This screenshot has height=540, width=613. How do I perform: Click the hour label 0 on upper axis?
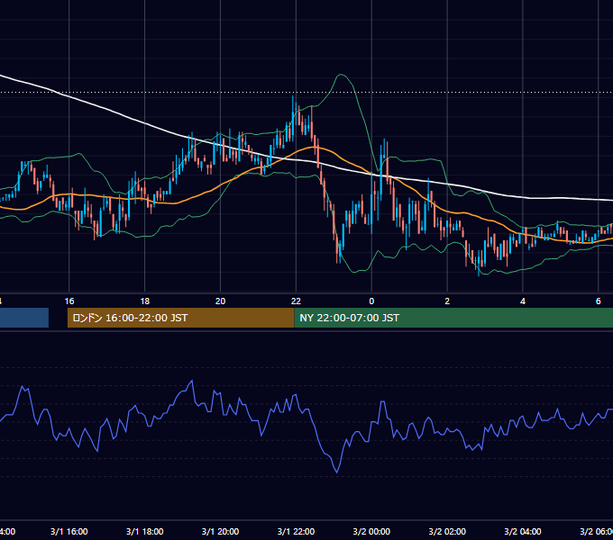click(x=371, y=301)
